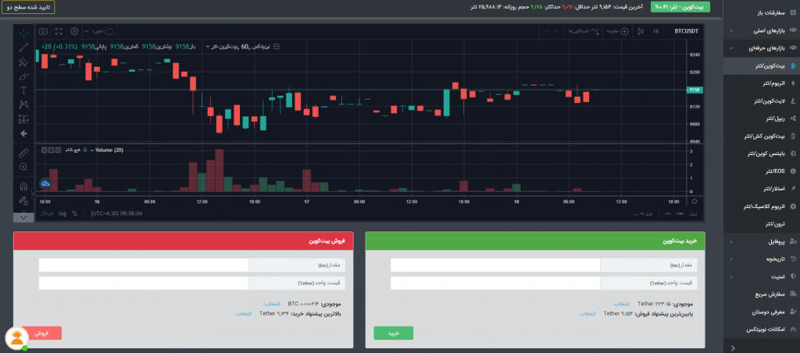Click the green 'خرید' buy button
The image size is (800, 353).
394,334
